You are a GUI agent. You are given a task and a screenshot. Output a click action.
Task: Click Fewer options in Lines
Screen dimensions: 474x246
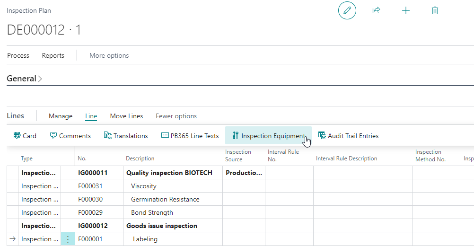[176, 116]
